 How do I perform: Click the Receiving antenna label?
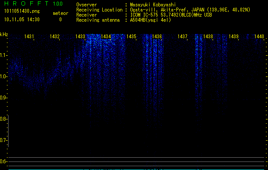click(98, 20)
